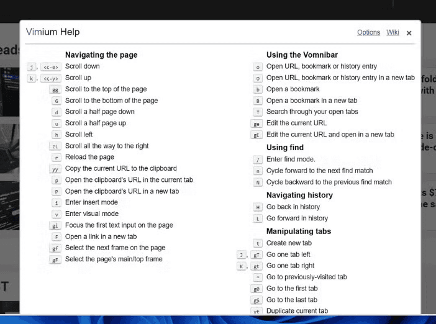Click the 'zL' key badge for scroll right
436x324 pixels.
55,146
